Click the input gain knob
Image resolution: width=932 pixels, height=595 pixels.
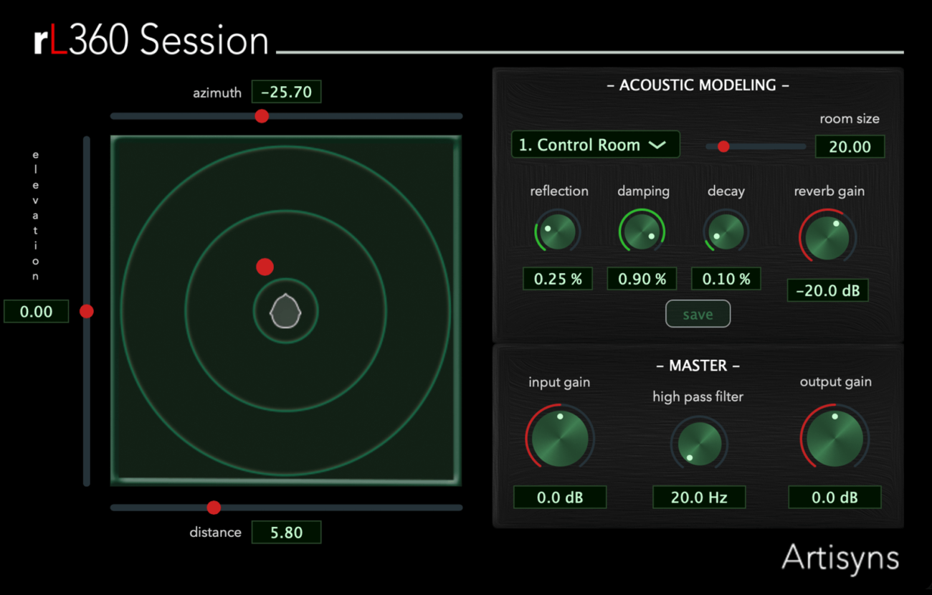tap(559, 437)
